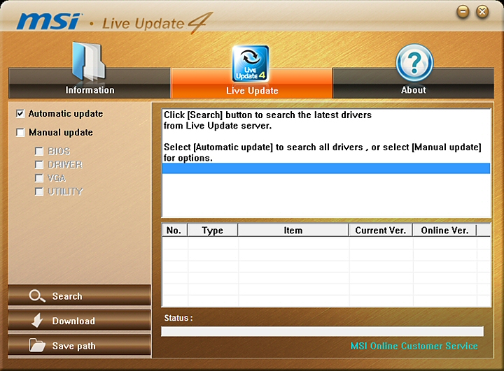This screenshot has width=504, height=371.
Task: Sort list by Item column header
Action: coord(293,231)
